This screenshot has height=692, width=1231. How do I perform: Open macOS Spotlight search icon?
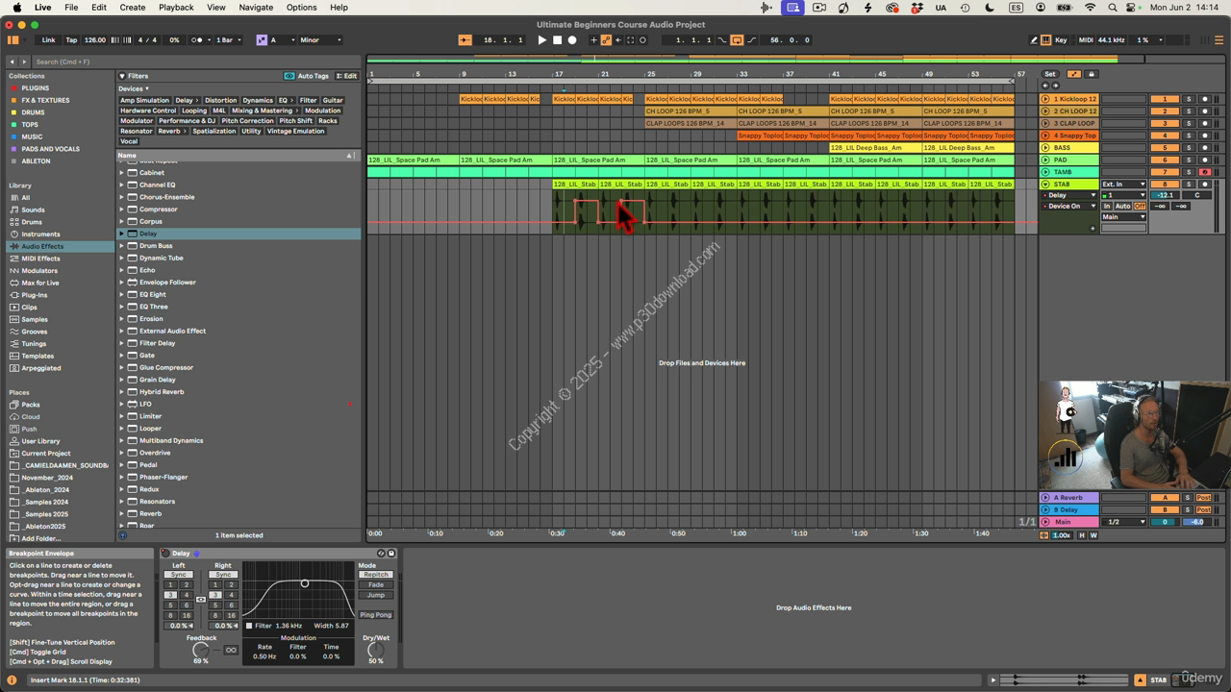pos(1113,7)
